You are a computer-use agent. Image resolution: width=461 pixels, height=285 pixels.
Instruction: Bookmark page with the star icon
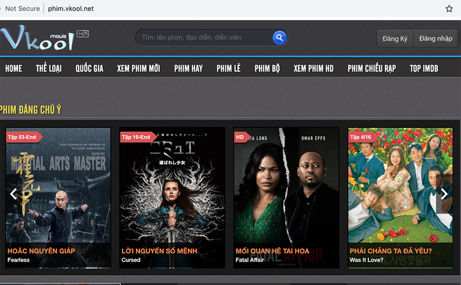tap(449, 9)
